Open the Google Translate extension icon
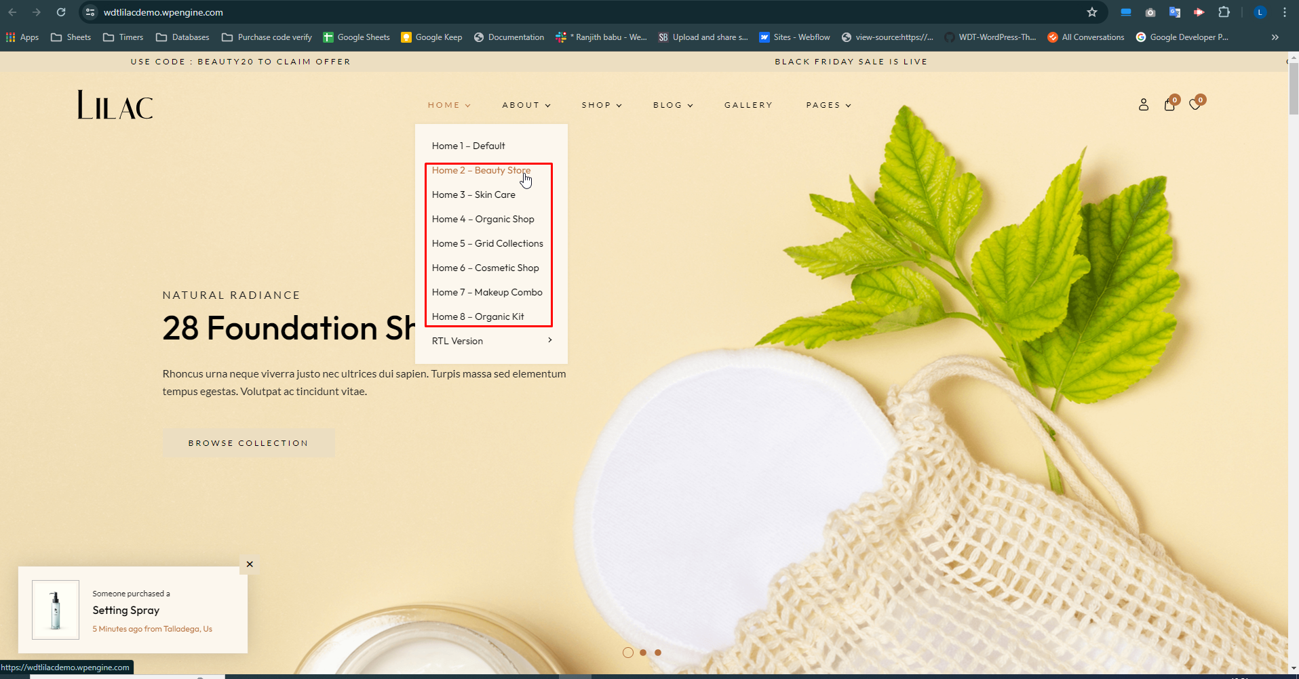This screenshot has width=1299, height=679. coord(1175,12)
